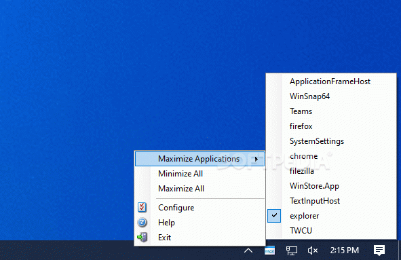Click the muted volume speaker icon

click(313, 250)
